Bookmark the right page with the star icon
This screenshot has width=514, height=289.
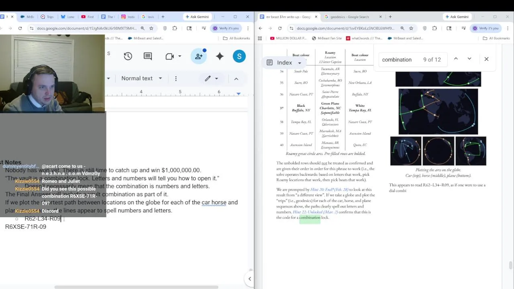coord(411,28)
